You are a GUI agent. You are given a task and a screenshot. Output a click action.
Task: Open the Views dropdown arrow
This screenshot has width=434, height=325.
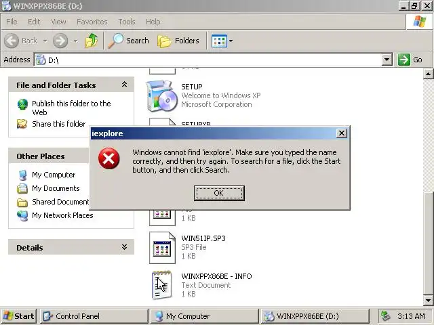231,41
